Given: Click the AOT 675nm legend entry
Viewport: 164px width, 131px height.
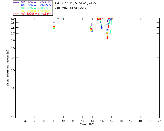Looking at the screenshot, I should point(32,8).
